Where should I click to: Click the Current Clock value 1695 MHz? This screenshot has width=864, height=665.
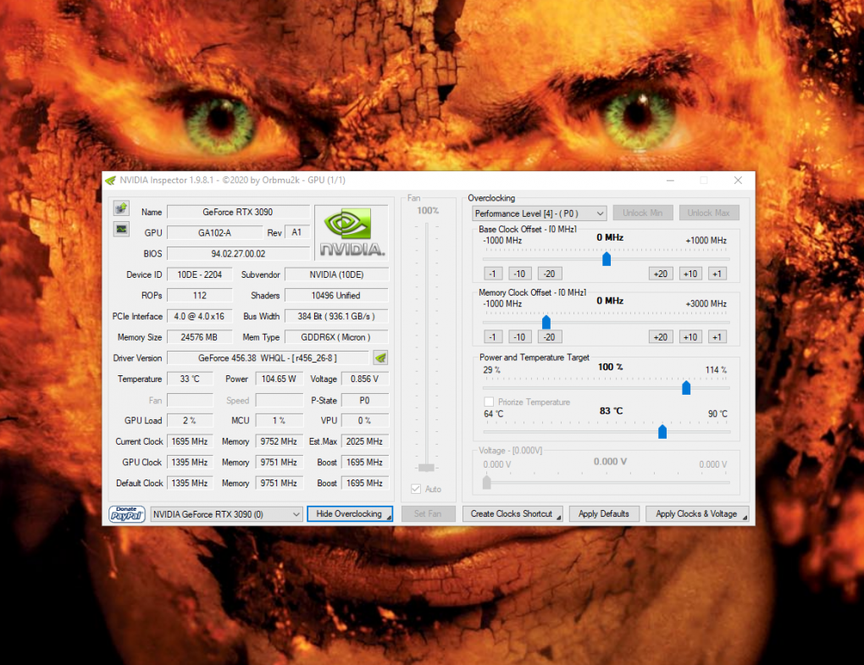[190, 441]
